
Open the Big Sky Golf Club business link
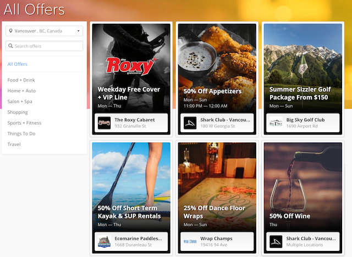tap(305, 120)
